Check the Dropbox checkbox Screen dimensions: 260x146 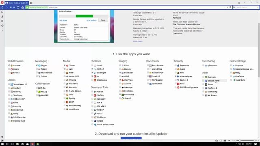231,65
